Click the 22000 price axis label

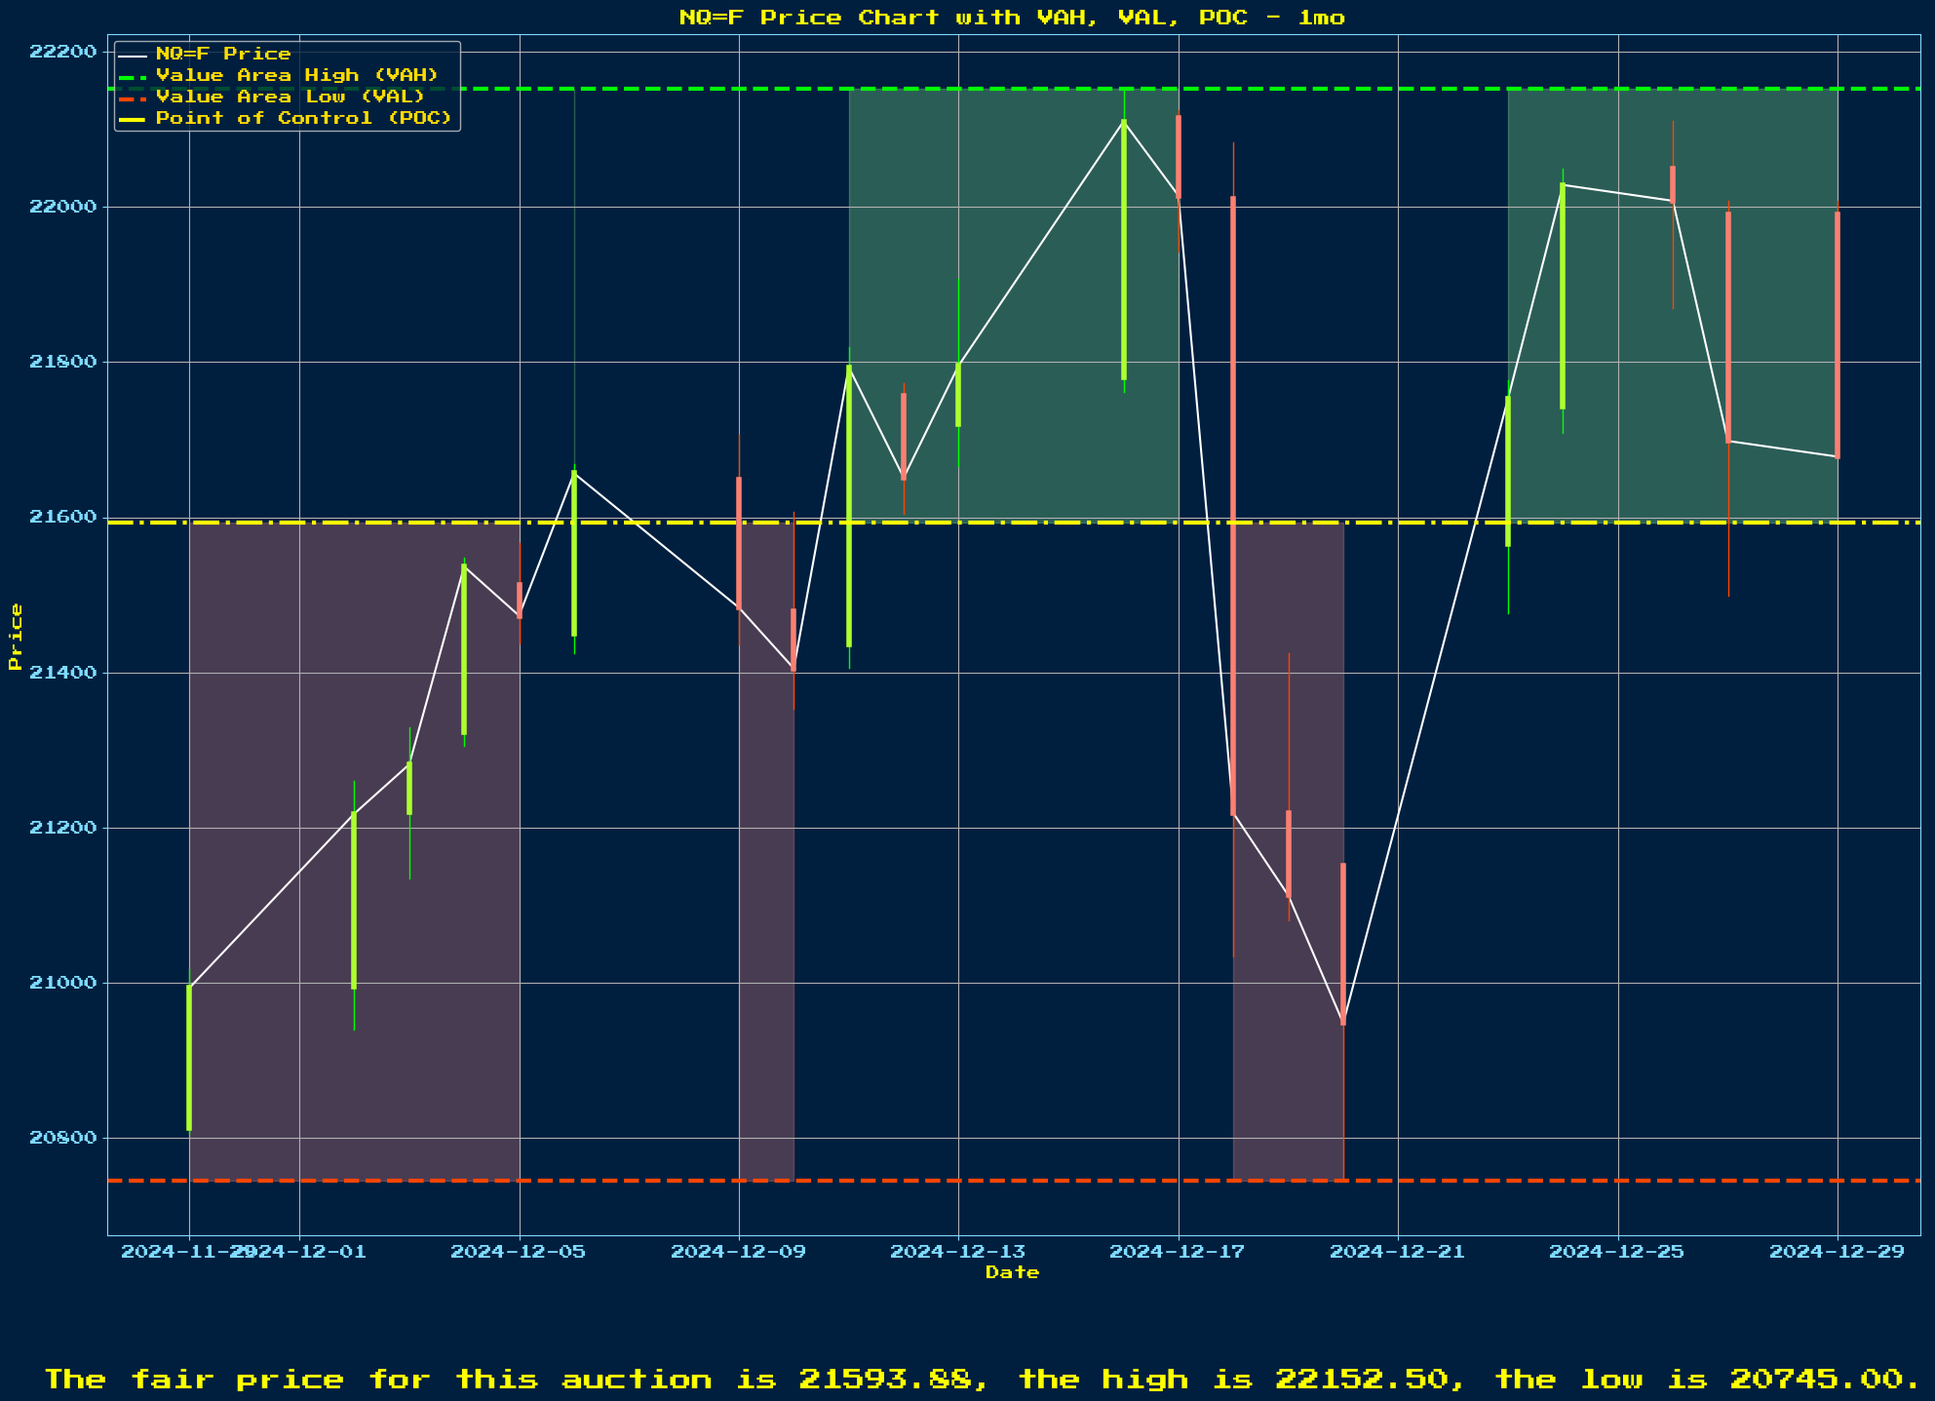click(x=61, y=207)
